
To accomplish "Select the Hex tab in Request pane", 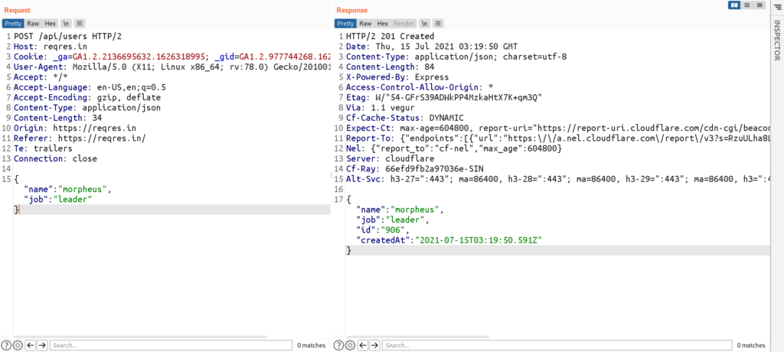I will pos(50,24).
